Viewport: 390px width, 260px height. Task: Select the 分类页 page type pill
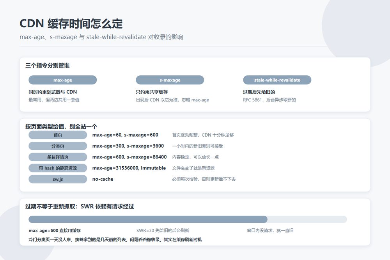(58, 146)
